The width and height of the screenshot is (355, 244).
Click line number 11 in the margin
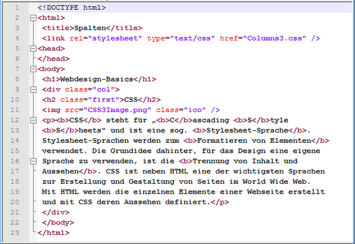[x=14, y=110]
